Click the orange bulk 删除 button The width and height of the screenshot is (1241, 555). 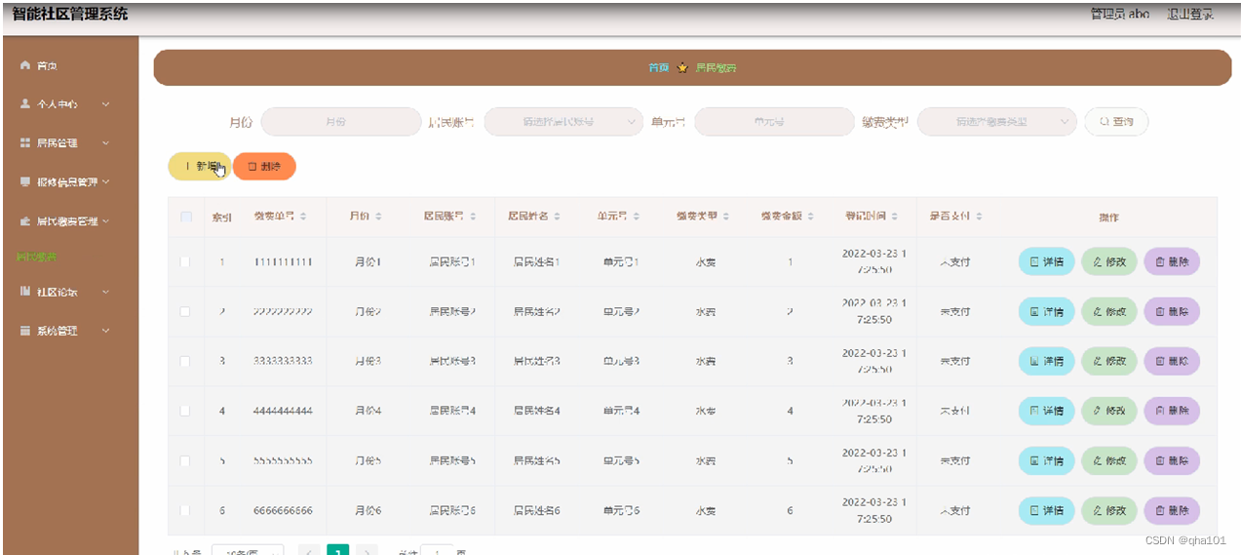(264, 167)
